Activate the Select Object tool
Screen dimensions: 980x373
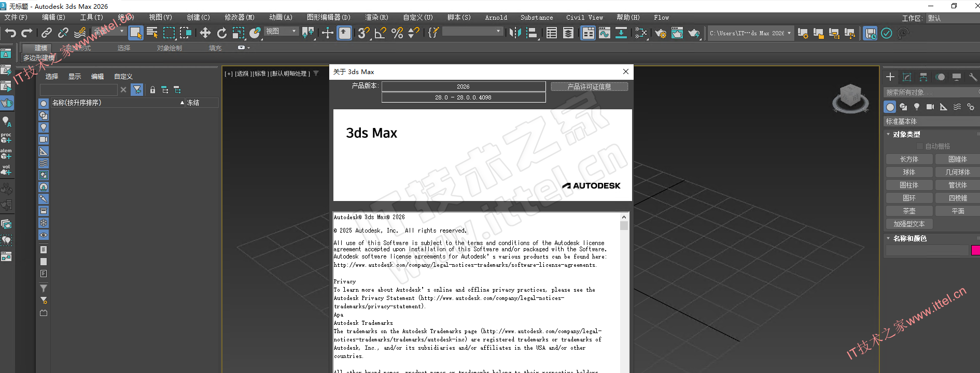tap(136, 33)
